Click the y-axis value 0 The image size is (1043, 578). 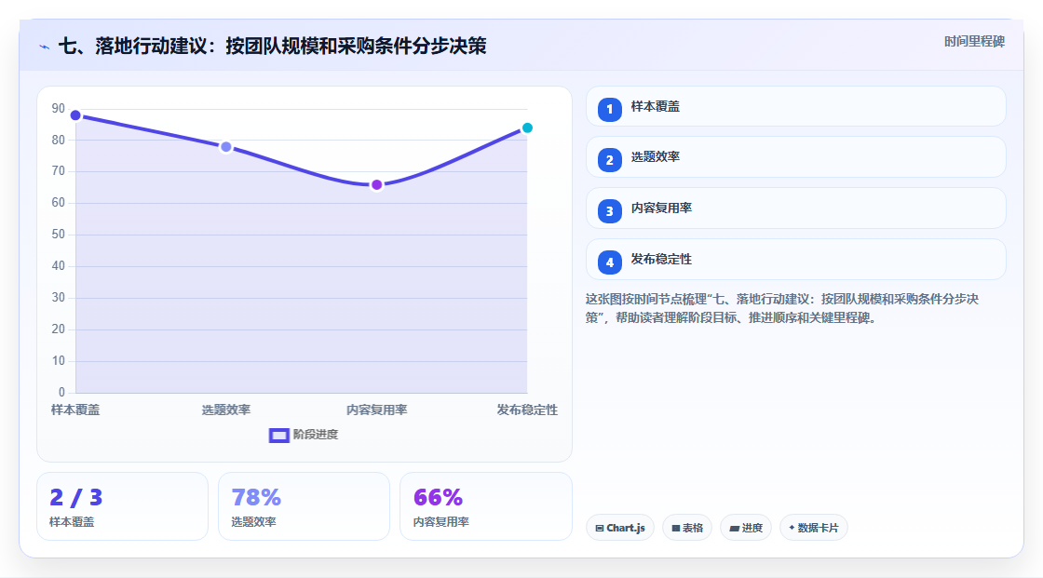(61, 393)
